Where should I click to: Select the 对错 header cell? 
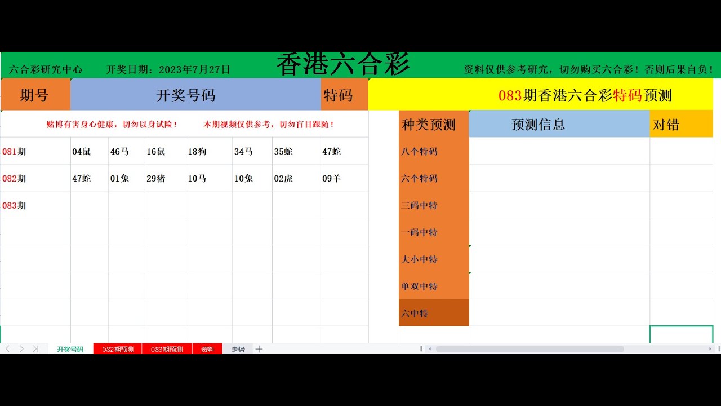681,124
